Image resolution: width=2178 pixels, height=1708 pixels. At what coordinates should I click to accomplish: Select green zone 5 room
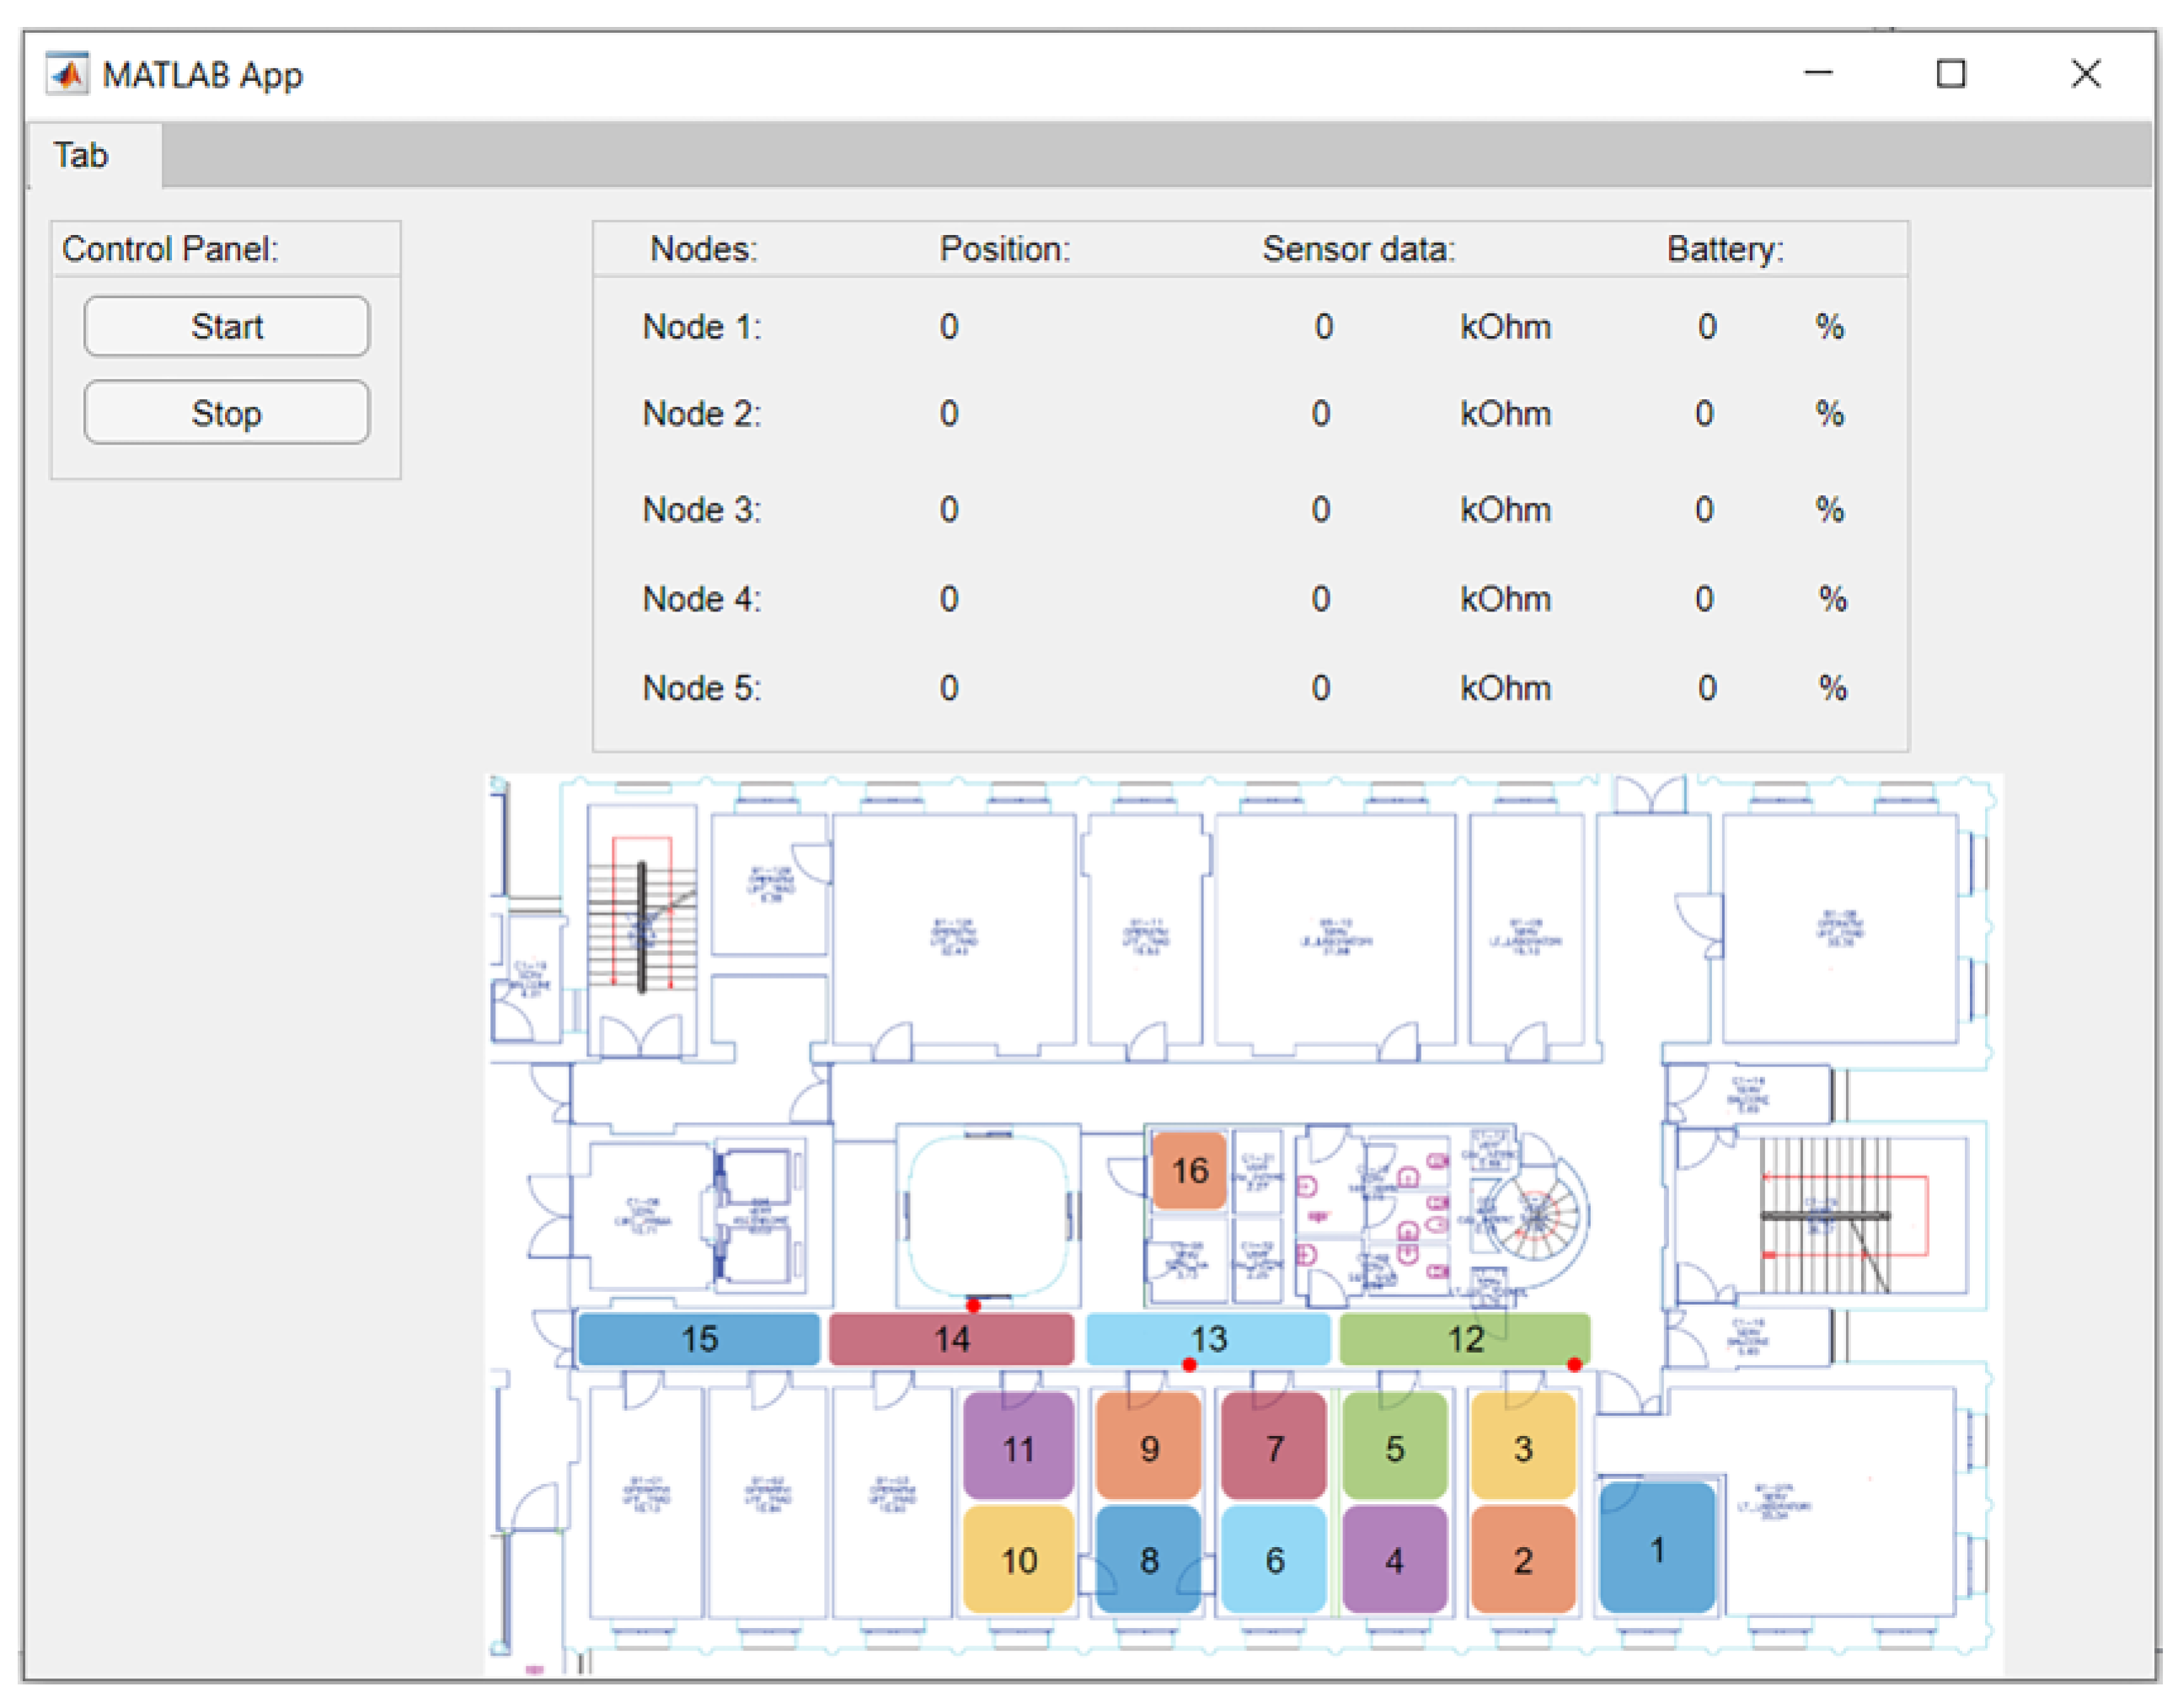tap(1395, 1448)
